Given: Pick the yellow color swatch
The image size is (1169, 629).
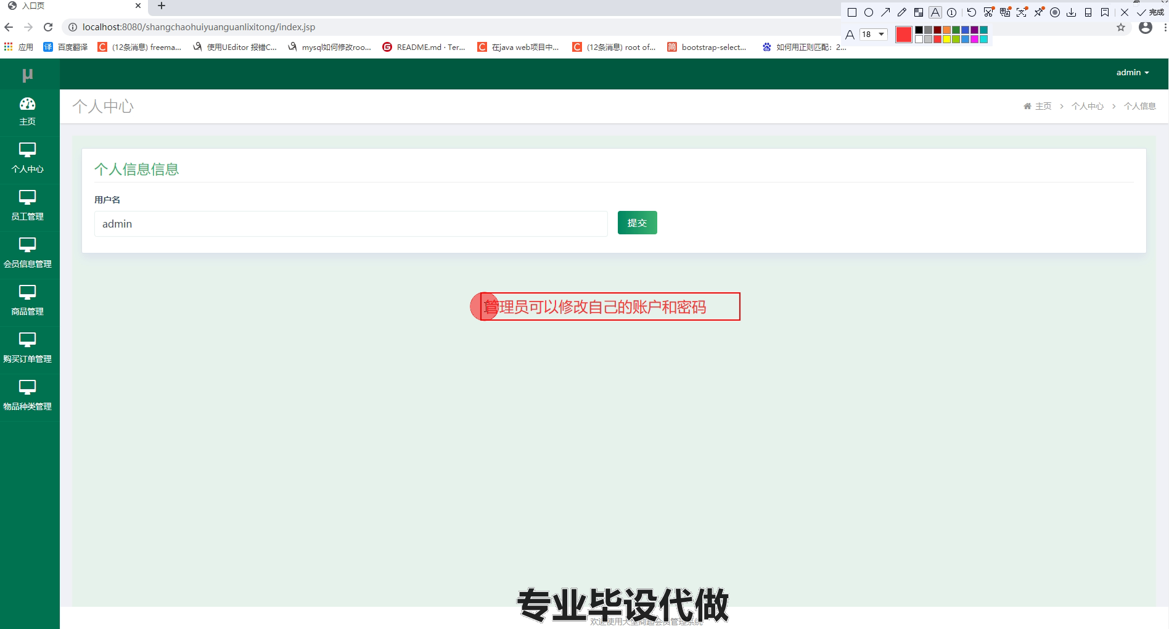Looking at the screenshot, I should tap(946, 39).
